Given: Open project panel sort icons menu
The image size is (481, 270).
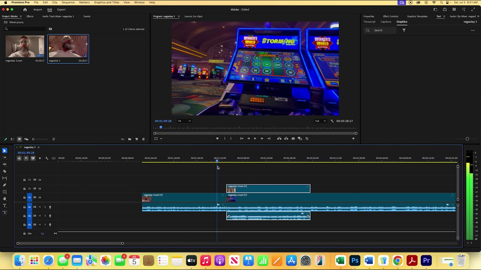Looking at the screenshot, I should pyautogui.click(x=53, y=139).
